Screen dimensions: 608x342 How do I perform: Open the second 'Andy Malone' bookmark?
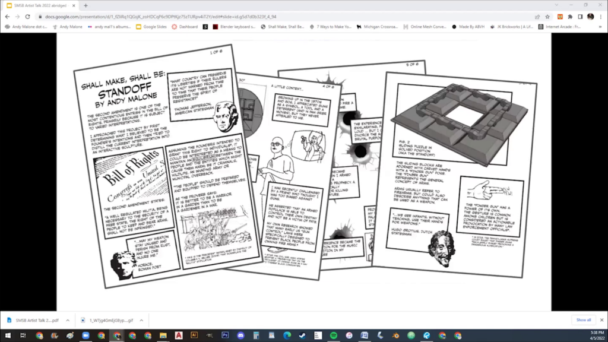tap(68, 27)
